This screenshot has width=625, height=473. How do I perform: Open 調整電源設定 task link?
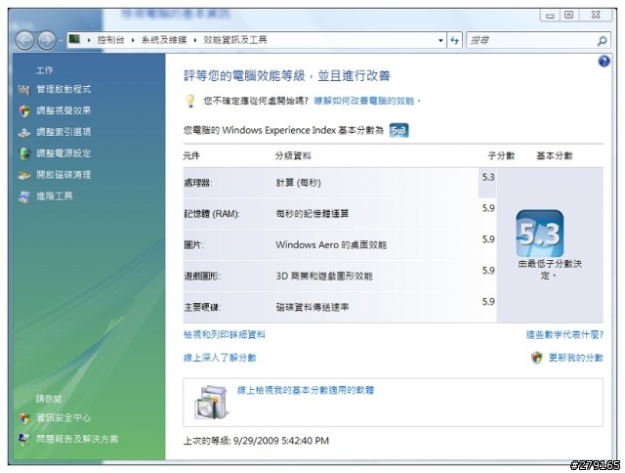tap(63, 153)
